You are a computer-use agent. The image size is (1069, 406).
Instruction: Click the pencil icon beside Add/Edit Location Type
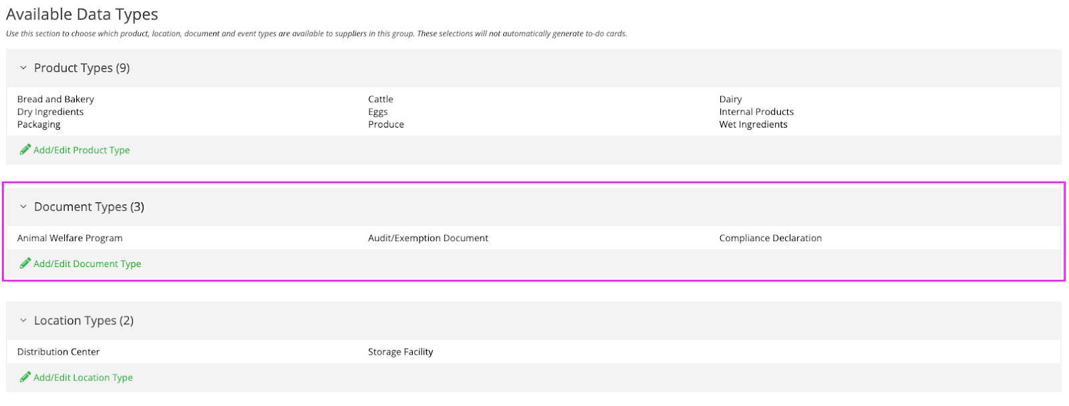point(25,377)
